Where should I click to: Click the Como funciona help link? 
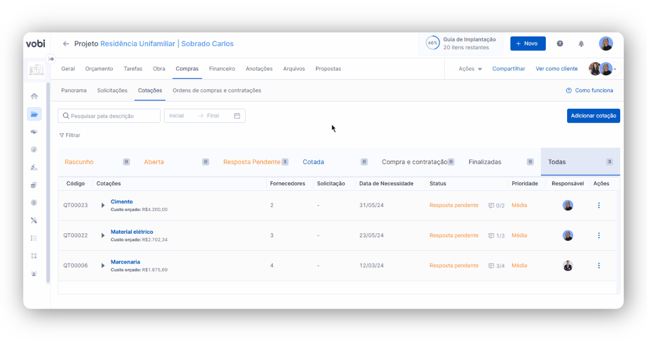(x=589, y=91)
